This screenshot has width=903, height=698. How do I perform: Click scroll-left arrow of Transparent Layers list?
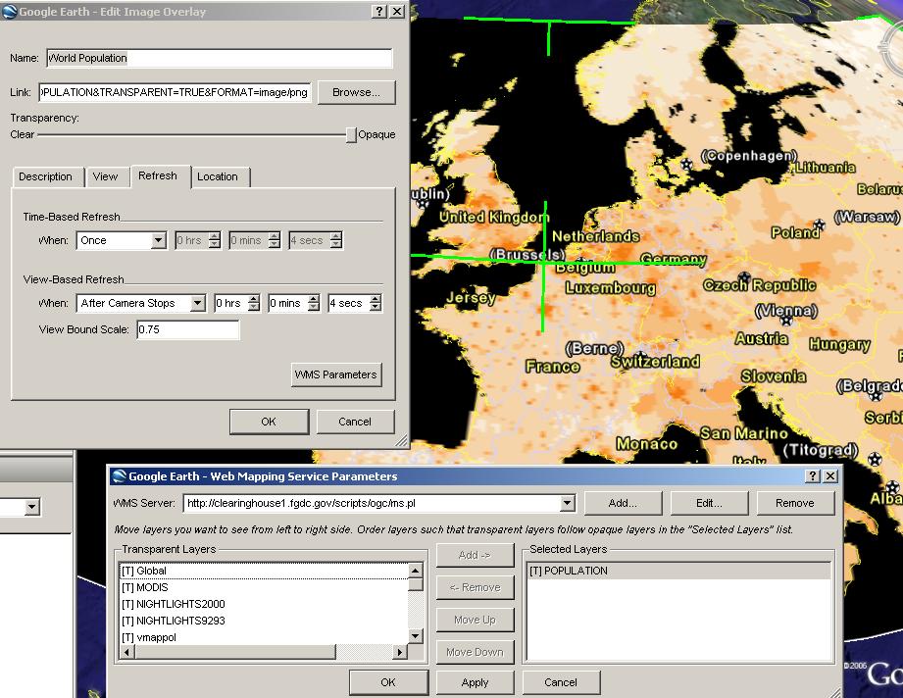[126, 652]
